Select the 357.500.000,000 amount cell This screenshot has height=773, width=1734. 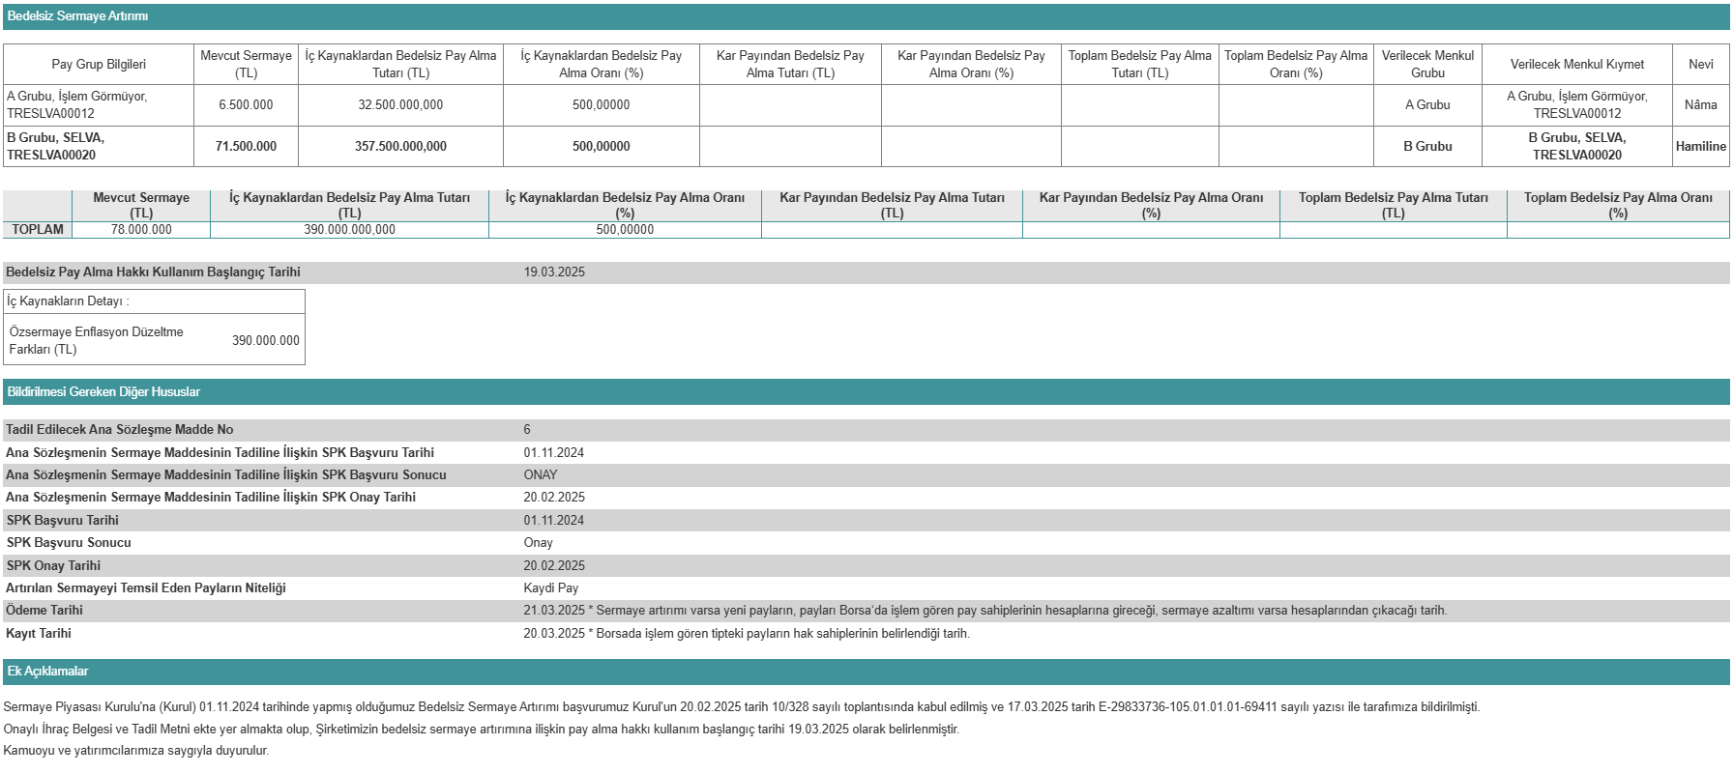[x=400, y=146]
